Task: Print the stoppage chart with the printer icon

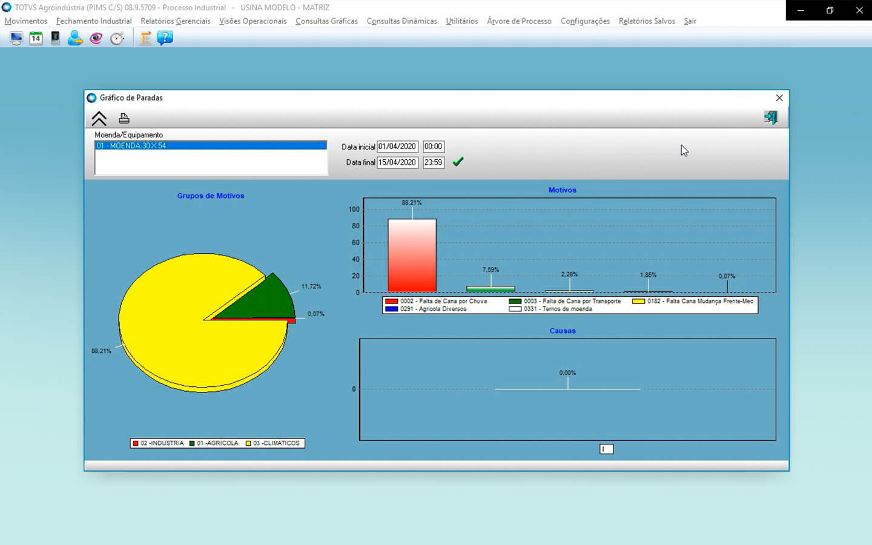Action: pyautogui.click(x=124, y=118)
